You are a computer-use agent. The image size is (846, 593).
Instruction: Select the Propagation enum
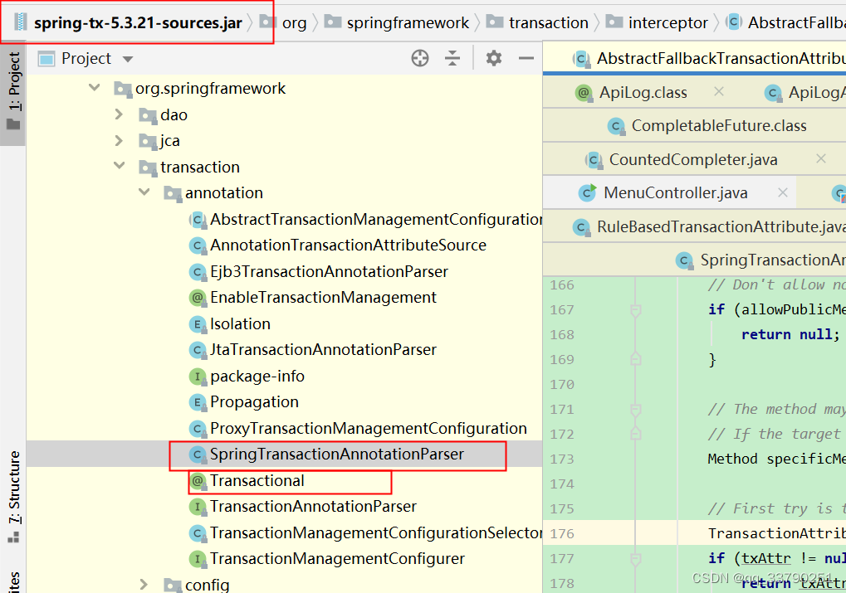coord(244,402)
